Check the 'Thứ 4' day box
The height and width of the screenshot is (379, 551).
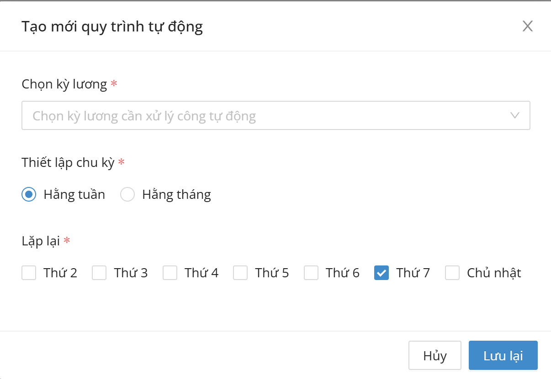[170, 273]
